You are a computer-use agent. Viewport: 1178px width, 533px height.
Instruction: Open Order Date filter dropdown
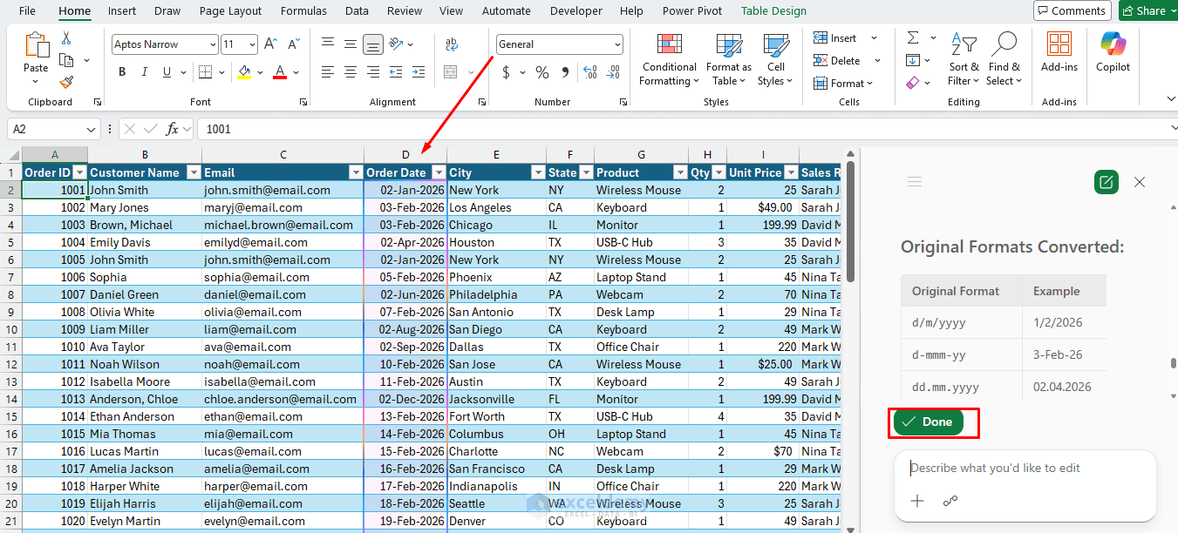[439, 172]
